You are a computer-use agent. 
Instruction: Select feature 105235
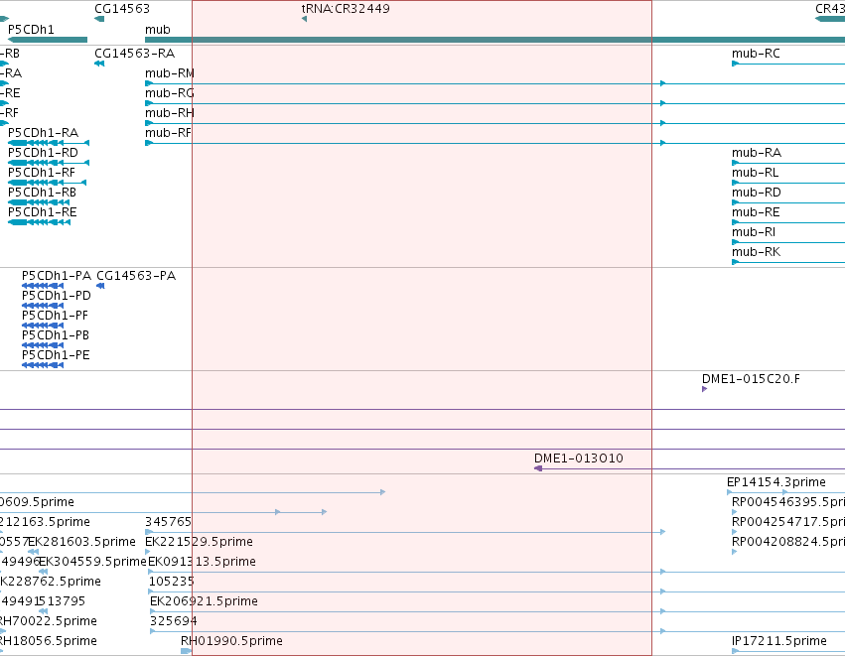(x=172, y=582)
